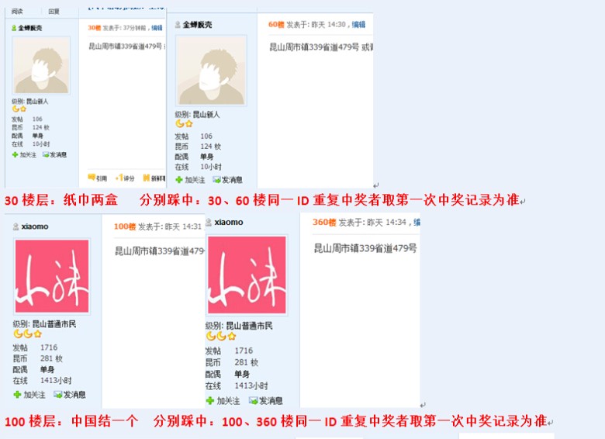Click username xiaomo in the 360楼 post

click(229, 222)
